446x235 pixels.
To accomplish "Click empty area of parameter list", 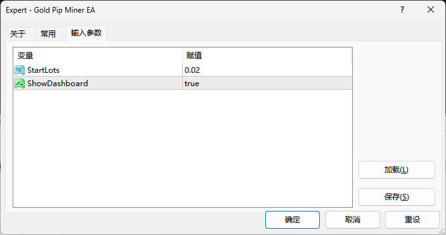I will [x=183, y=148].
